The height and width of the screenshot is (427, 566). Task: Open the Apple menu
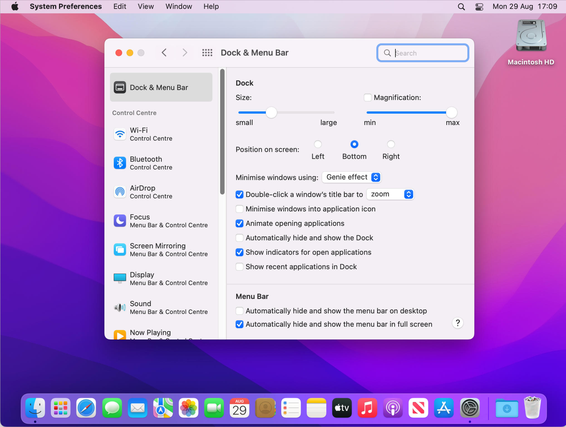coord(15,6)
